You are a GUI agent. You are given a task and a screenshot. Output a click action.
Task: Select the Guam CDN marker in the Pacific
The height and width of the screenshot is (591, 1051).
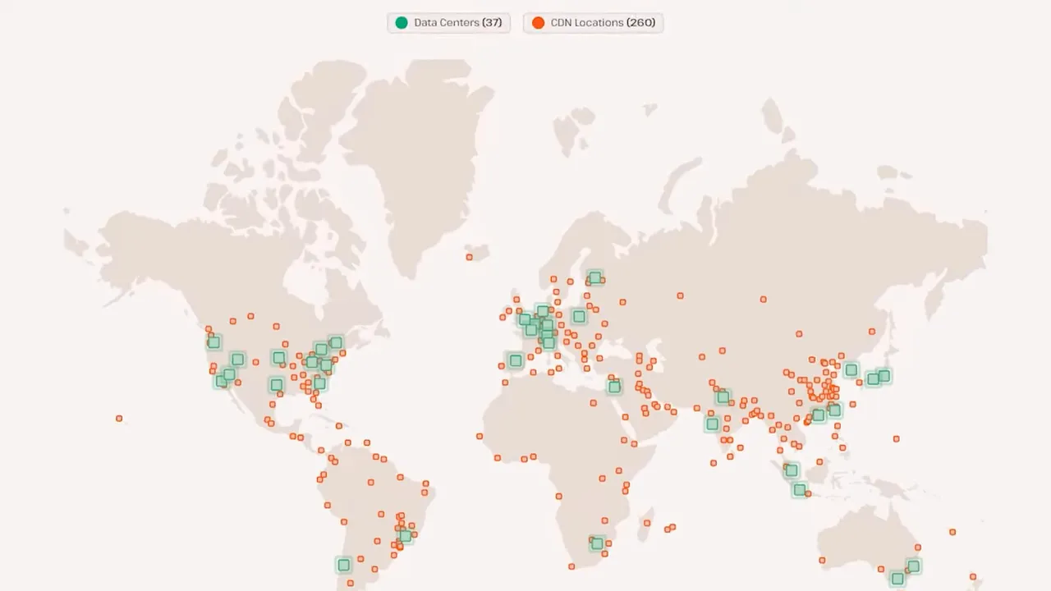coord(897,438)
